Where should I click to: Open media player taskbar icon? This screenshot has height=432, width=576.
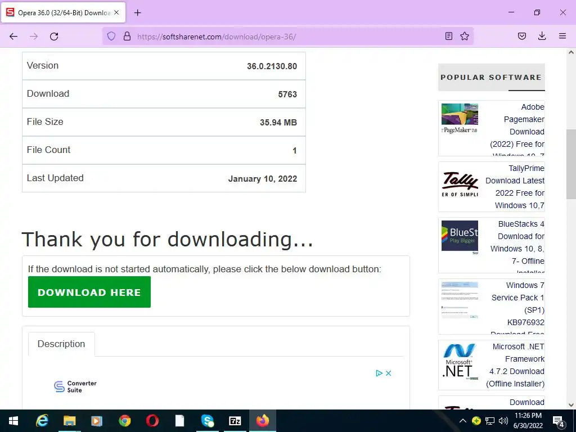(x=97, y=421)
